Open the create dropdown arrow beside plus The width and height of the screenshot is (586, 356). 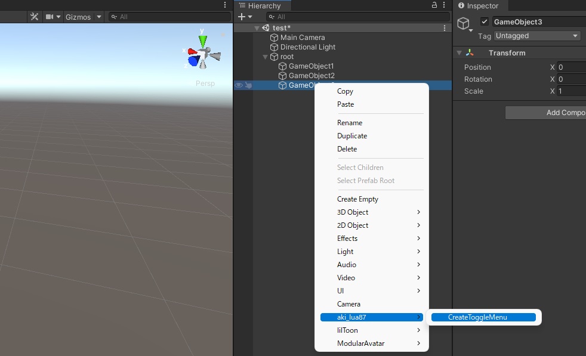(x=250, y=17)
